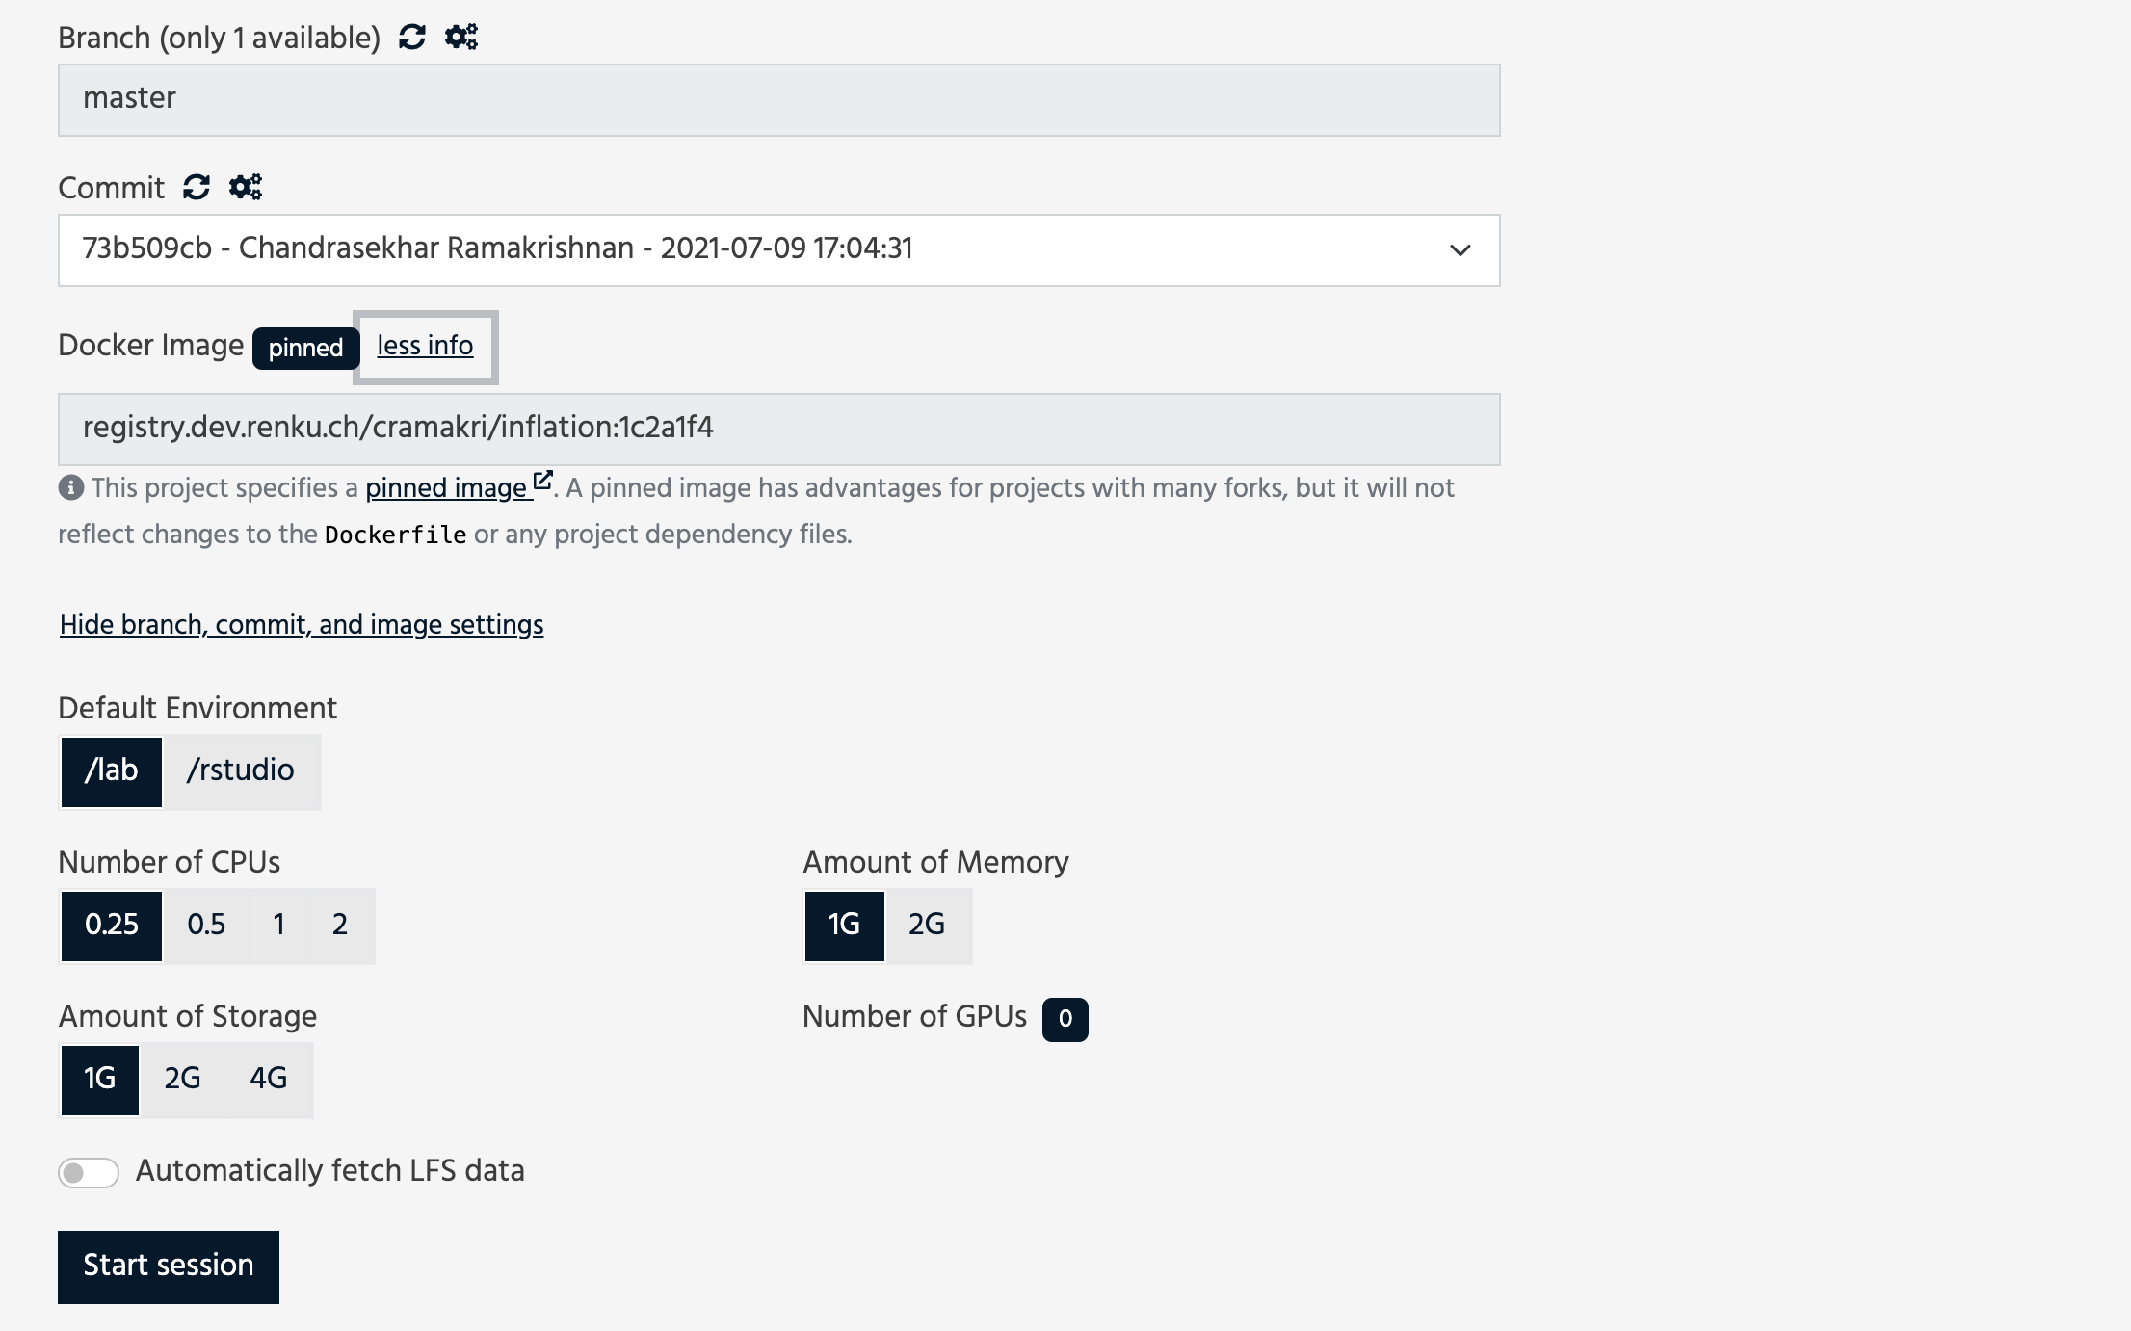The width and height of the screenshot is (2131, 1331).
Task: Choose 2G of memory
Action: 927,926
